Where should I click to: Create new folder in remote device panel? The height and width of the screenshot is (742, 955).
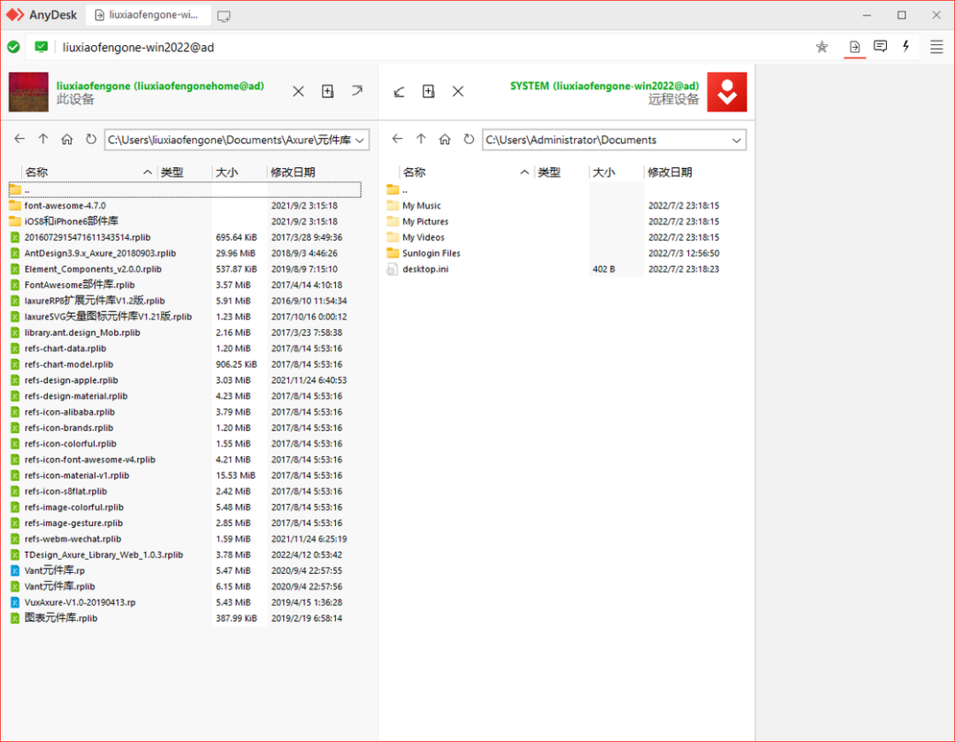[x=429, y=91]
